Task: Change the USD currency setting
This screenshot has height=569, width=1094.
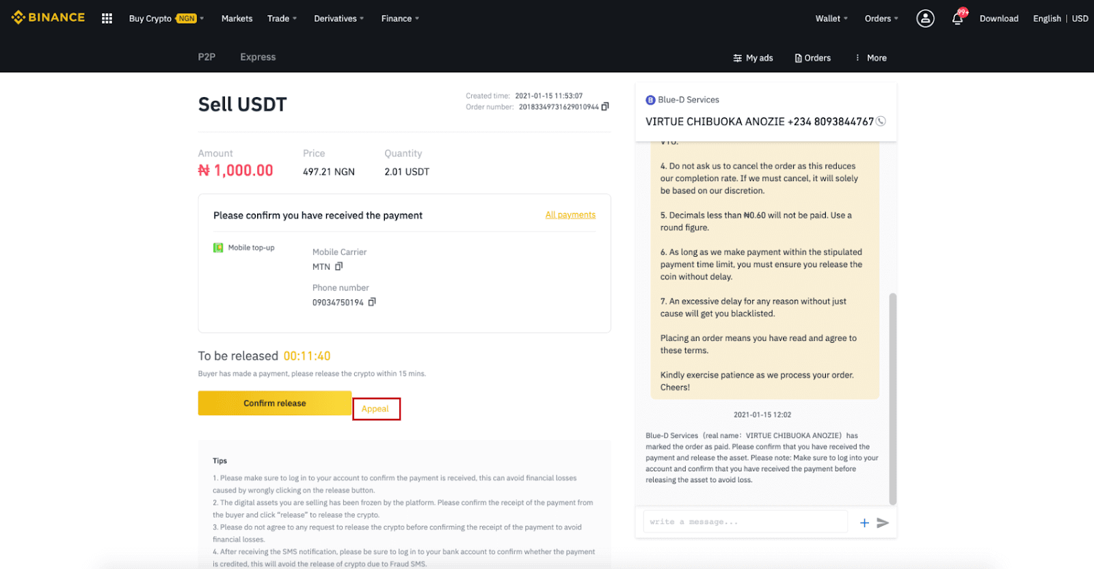Action: click(1080, 18)
